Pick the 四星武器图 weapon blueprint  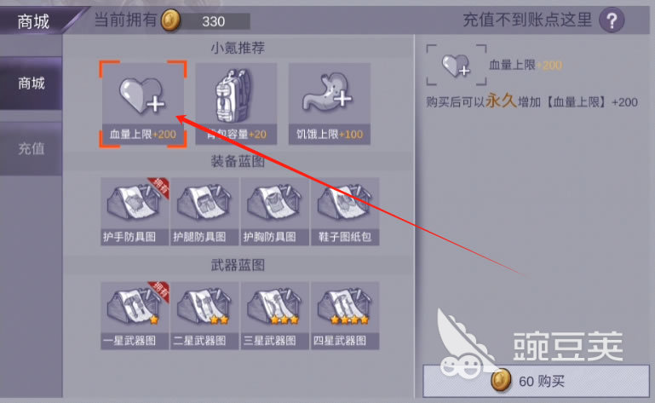(x=345, y=315)
